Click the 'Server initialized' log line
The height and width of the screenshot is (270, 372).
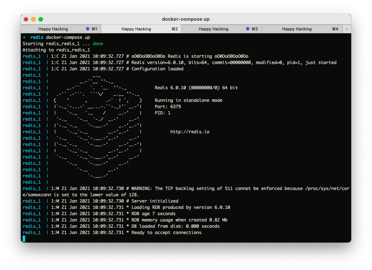coord(100,201)
